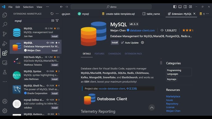
Task: Toggle the primary side bar layout icon
Action: (x=175, y=6)
